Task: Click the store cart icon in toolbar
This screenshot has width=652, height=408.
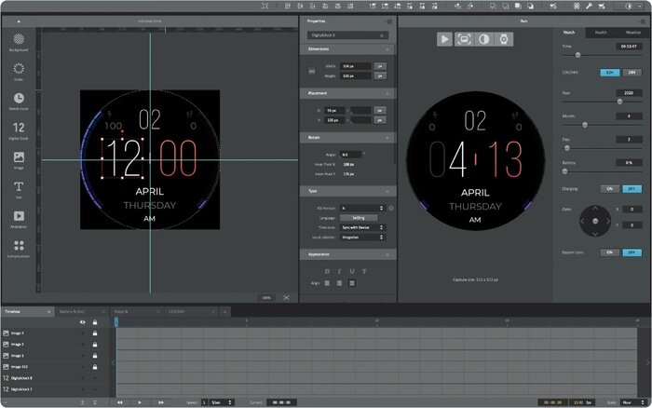Action: coord(602,6)
